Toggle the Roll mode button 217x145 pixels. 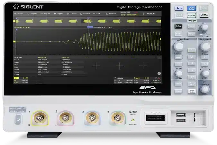205,64
